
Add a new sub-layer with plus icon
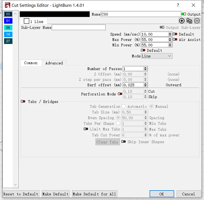(x=182, y=21)
